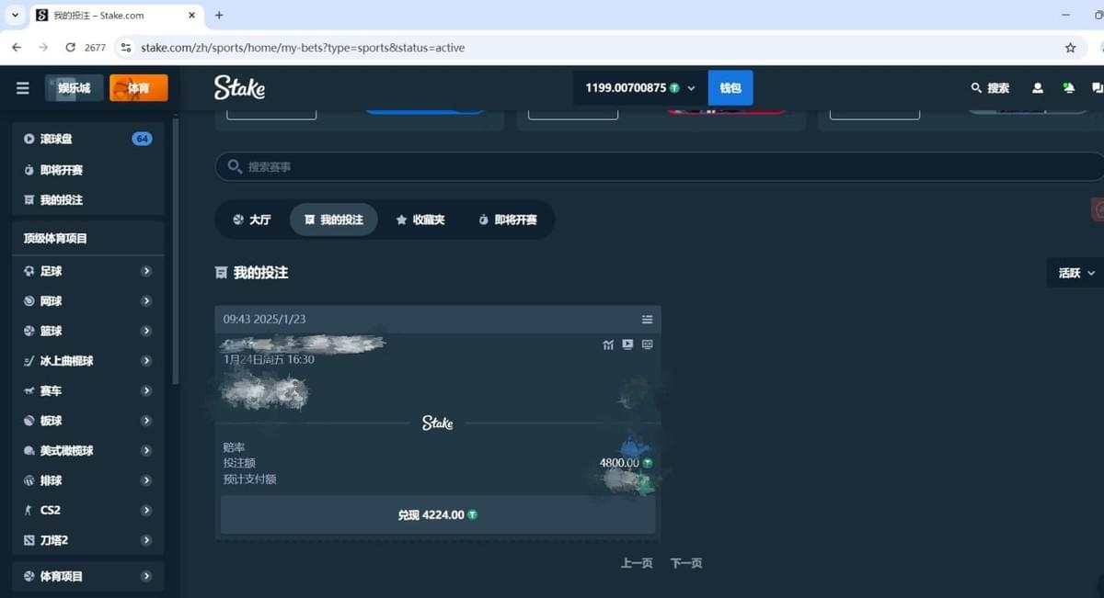Image resolution: width=1104 pixels, height=598 pixels.
Task: Expand the CS2 chevron in the sidebar
Action: 146,511
